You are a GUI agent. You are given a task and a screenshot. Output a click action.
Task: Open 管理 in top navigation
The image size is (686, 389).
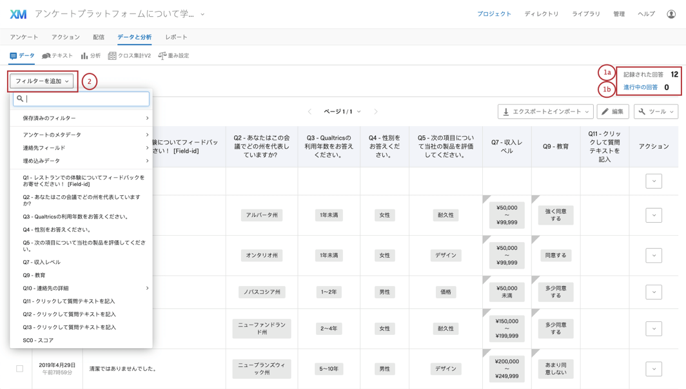619,14
